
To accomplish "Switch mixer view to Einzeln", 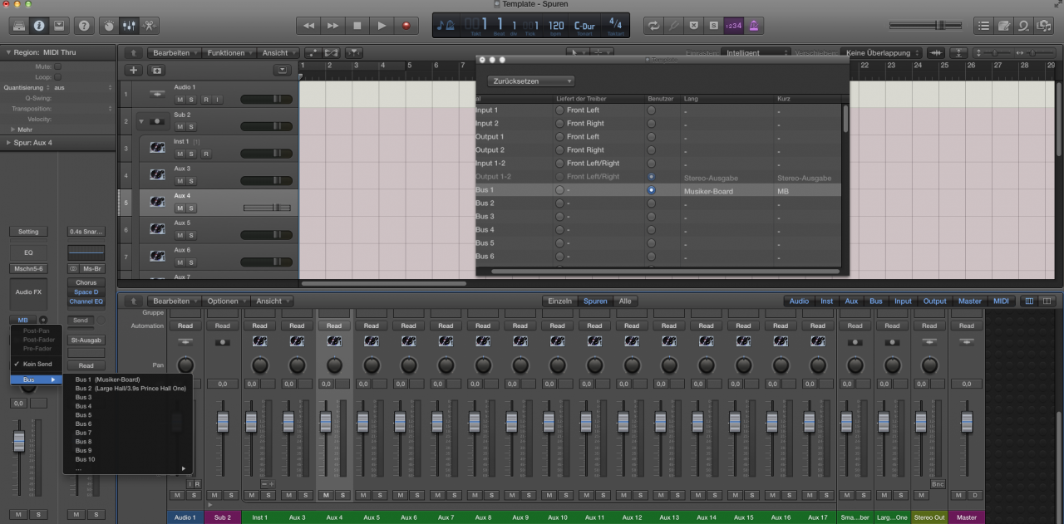I will (560, 301).
